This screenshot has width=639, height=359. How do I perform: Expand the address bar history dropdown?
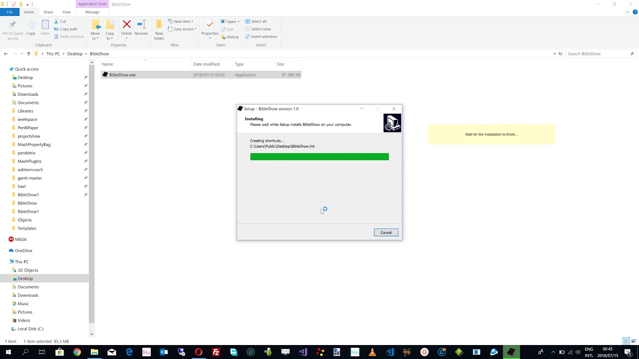point(554,54)
